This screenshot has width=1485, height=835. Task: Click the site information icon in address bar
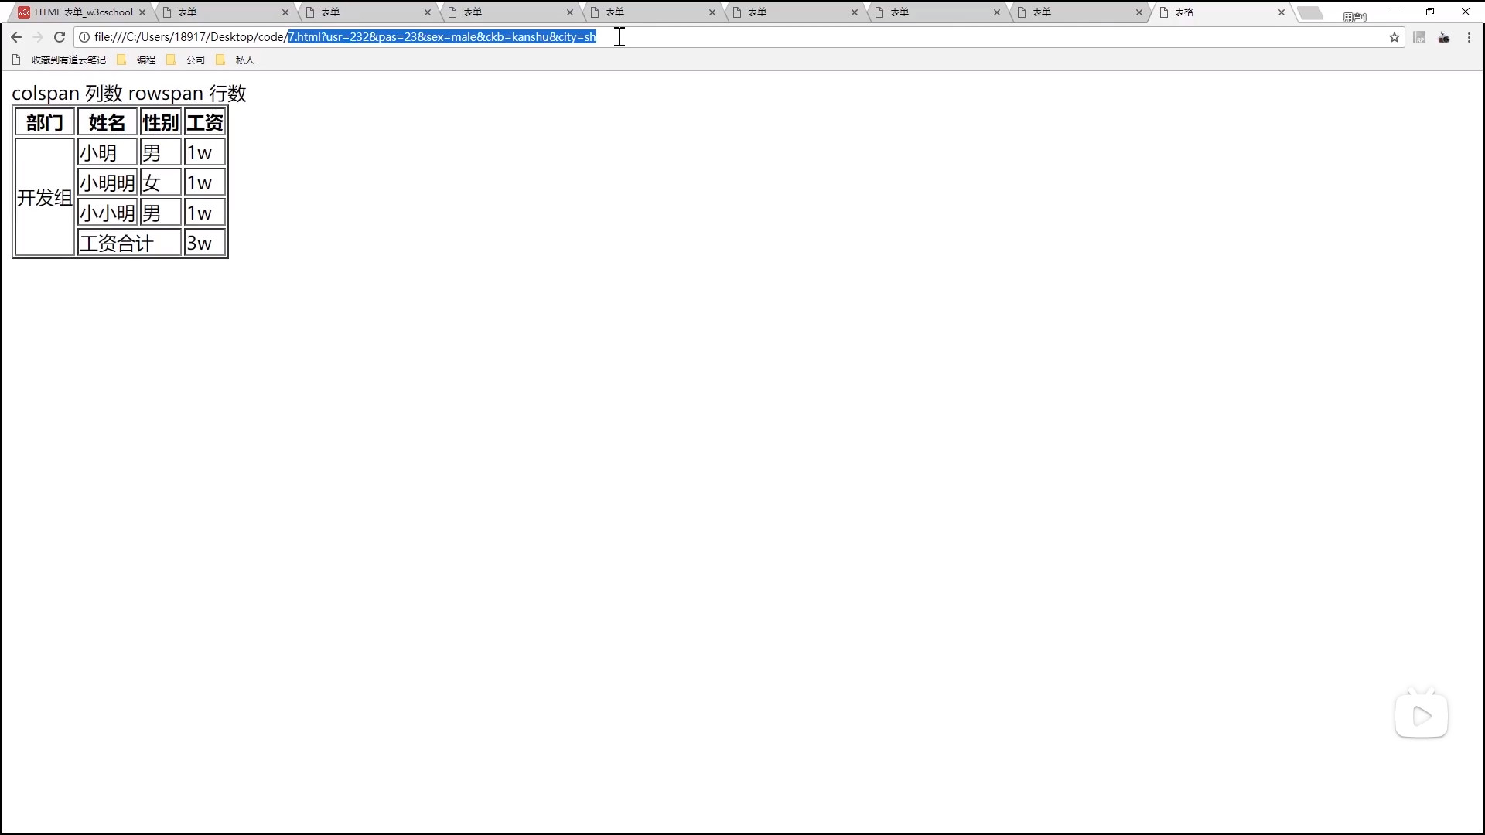(x=84, y=37)
